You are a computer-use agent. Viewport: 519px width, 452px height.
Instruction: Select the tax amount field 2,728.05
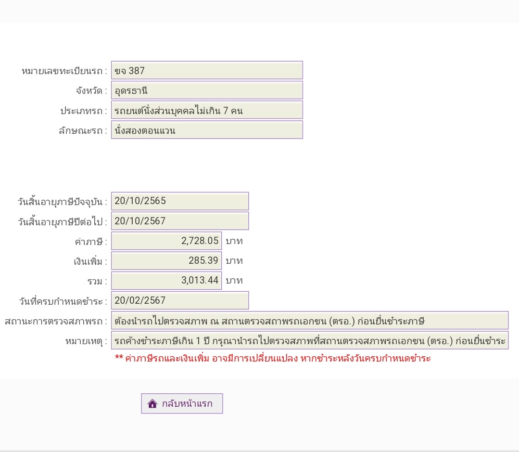(166, 241)
